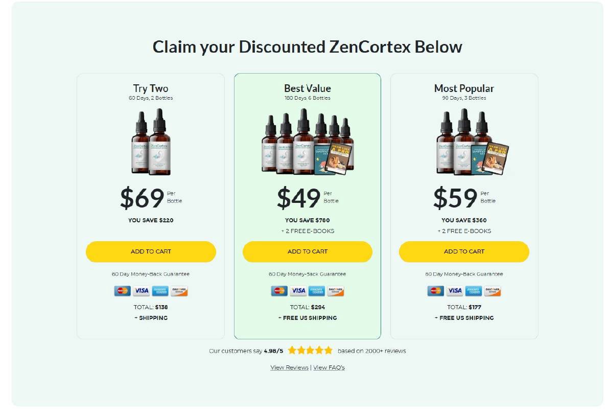Viewport: 609px width, 415px height.
Task: Click the first star in the customer rating
Action: [x=291, y=350]
